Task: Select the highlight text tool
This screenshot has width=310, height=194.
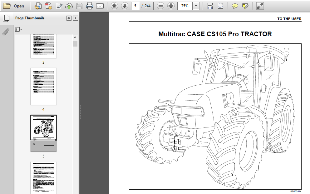Action: [x=245, y=6]
